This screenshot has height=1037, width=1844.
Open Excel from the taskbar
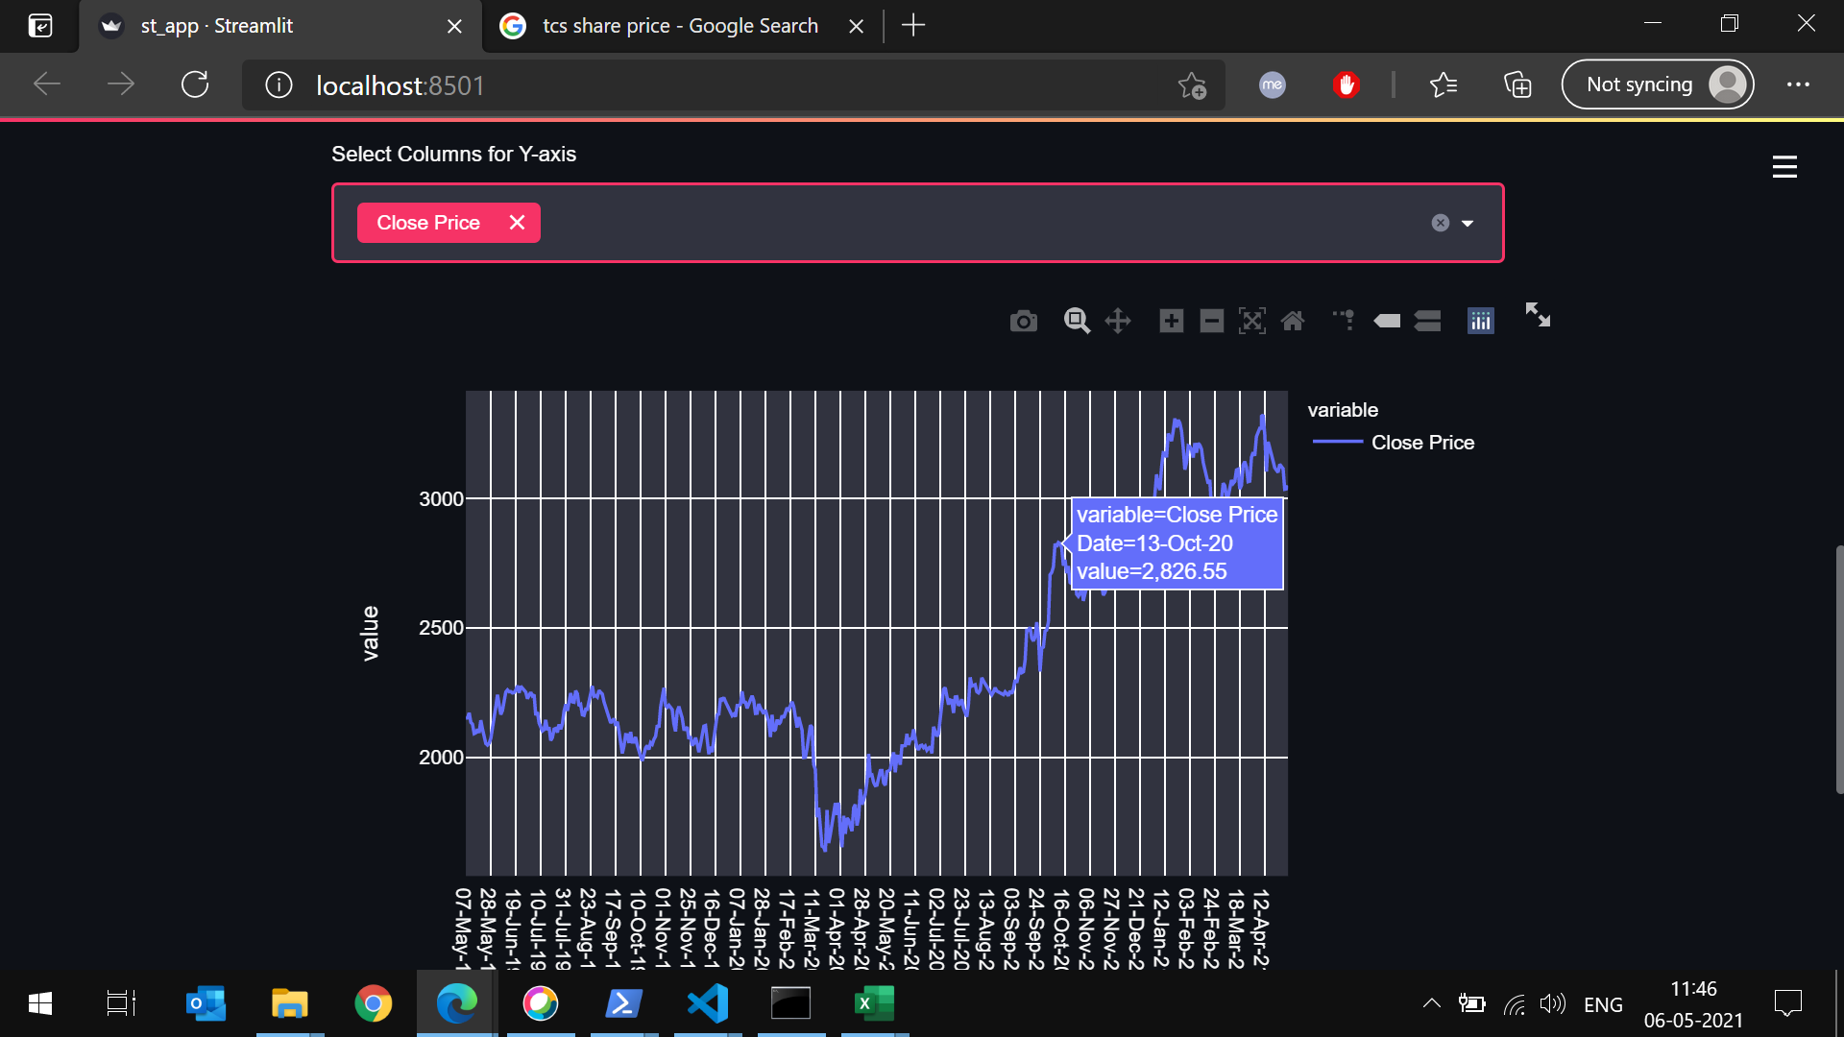pyautogui.click(x=874, y=1004)
